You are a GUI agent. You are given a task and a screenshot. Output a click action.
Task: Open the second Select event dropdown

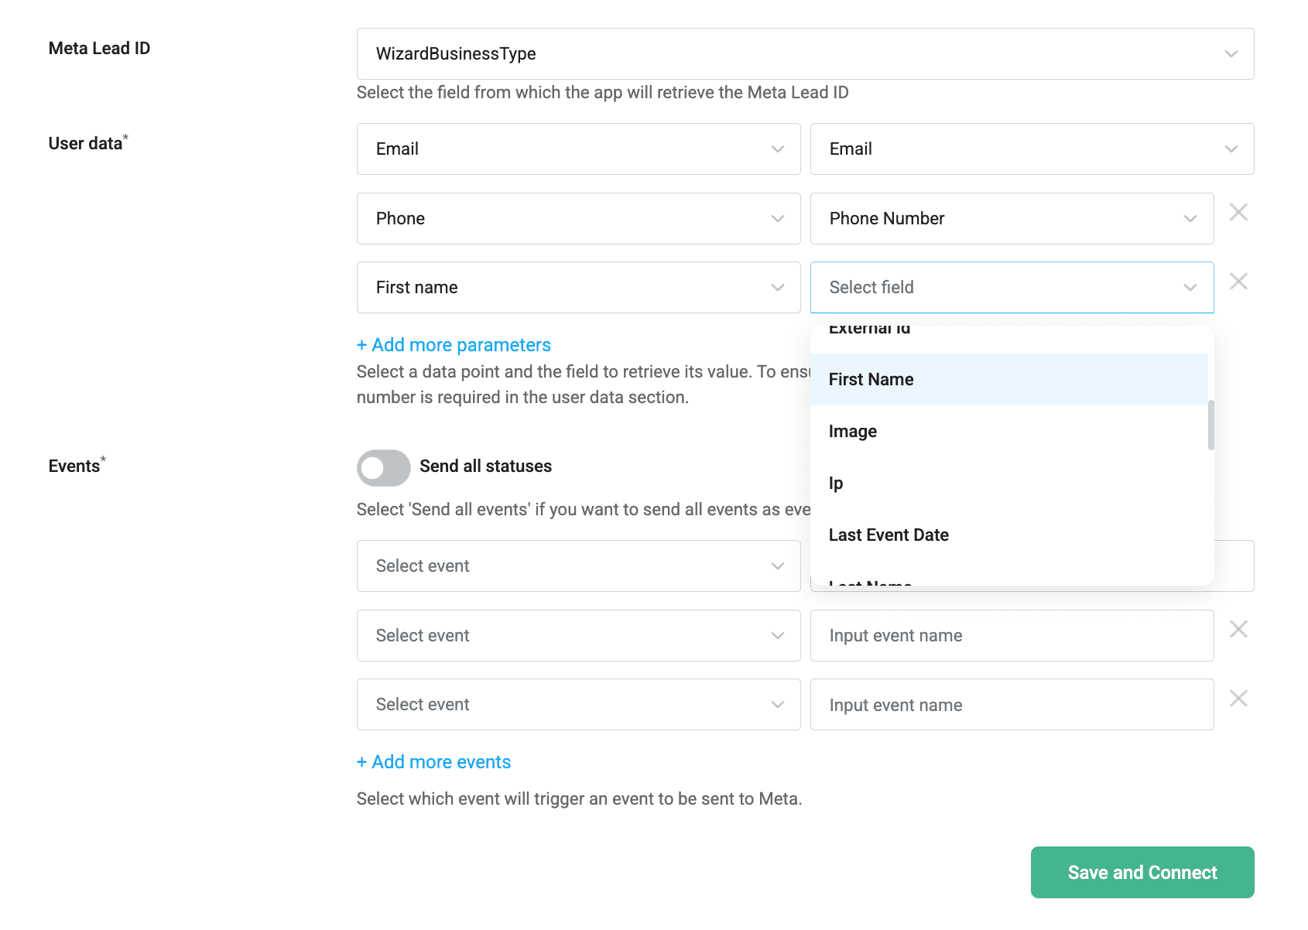click(x=578, y=635)
